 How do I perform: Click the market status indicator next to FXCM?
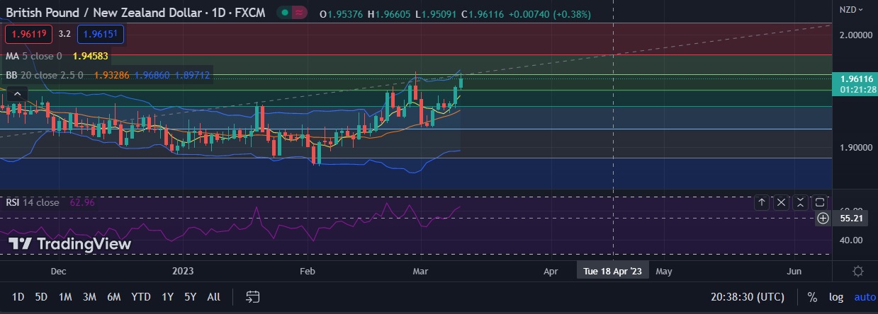(283, 13)
